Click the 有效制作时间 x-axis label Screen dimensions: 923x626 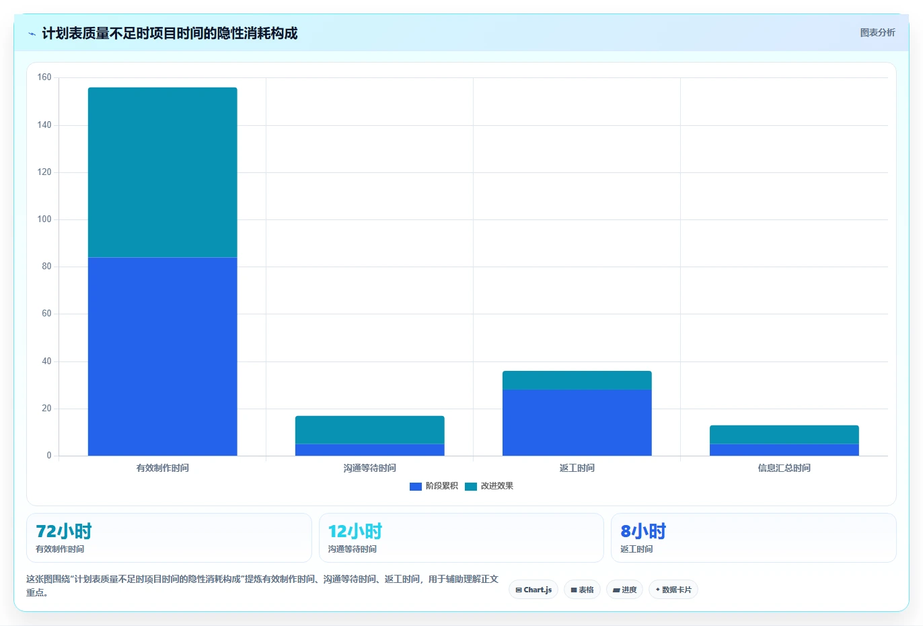pos(163,468)
